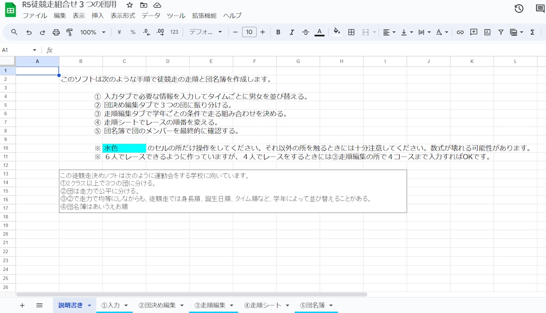Select the cyan 水色 cell

(x=124, y=148)
